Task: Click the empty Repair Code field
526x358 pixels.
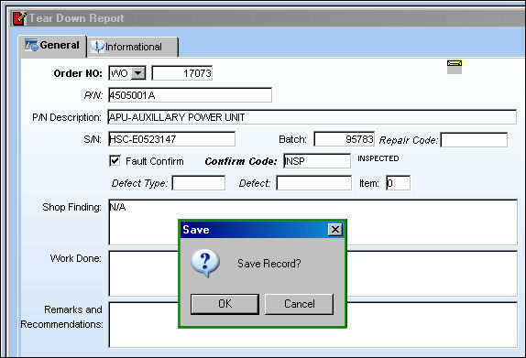Action: [474, 140]
